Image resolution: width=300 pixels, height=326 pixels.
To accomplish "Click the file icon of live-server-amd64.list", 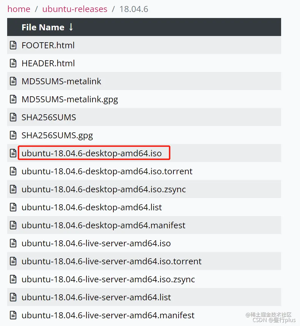I will coord(13,297).
